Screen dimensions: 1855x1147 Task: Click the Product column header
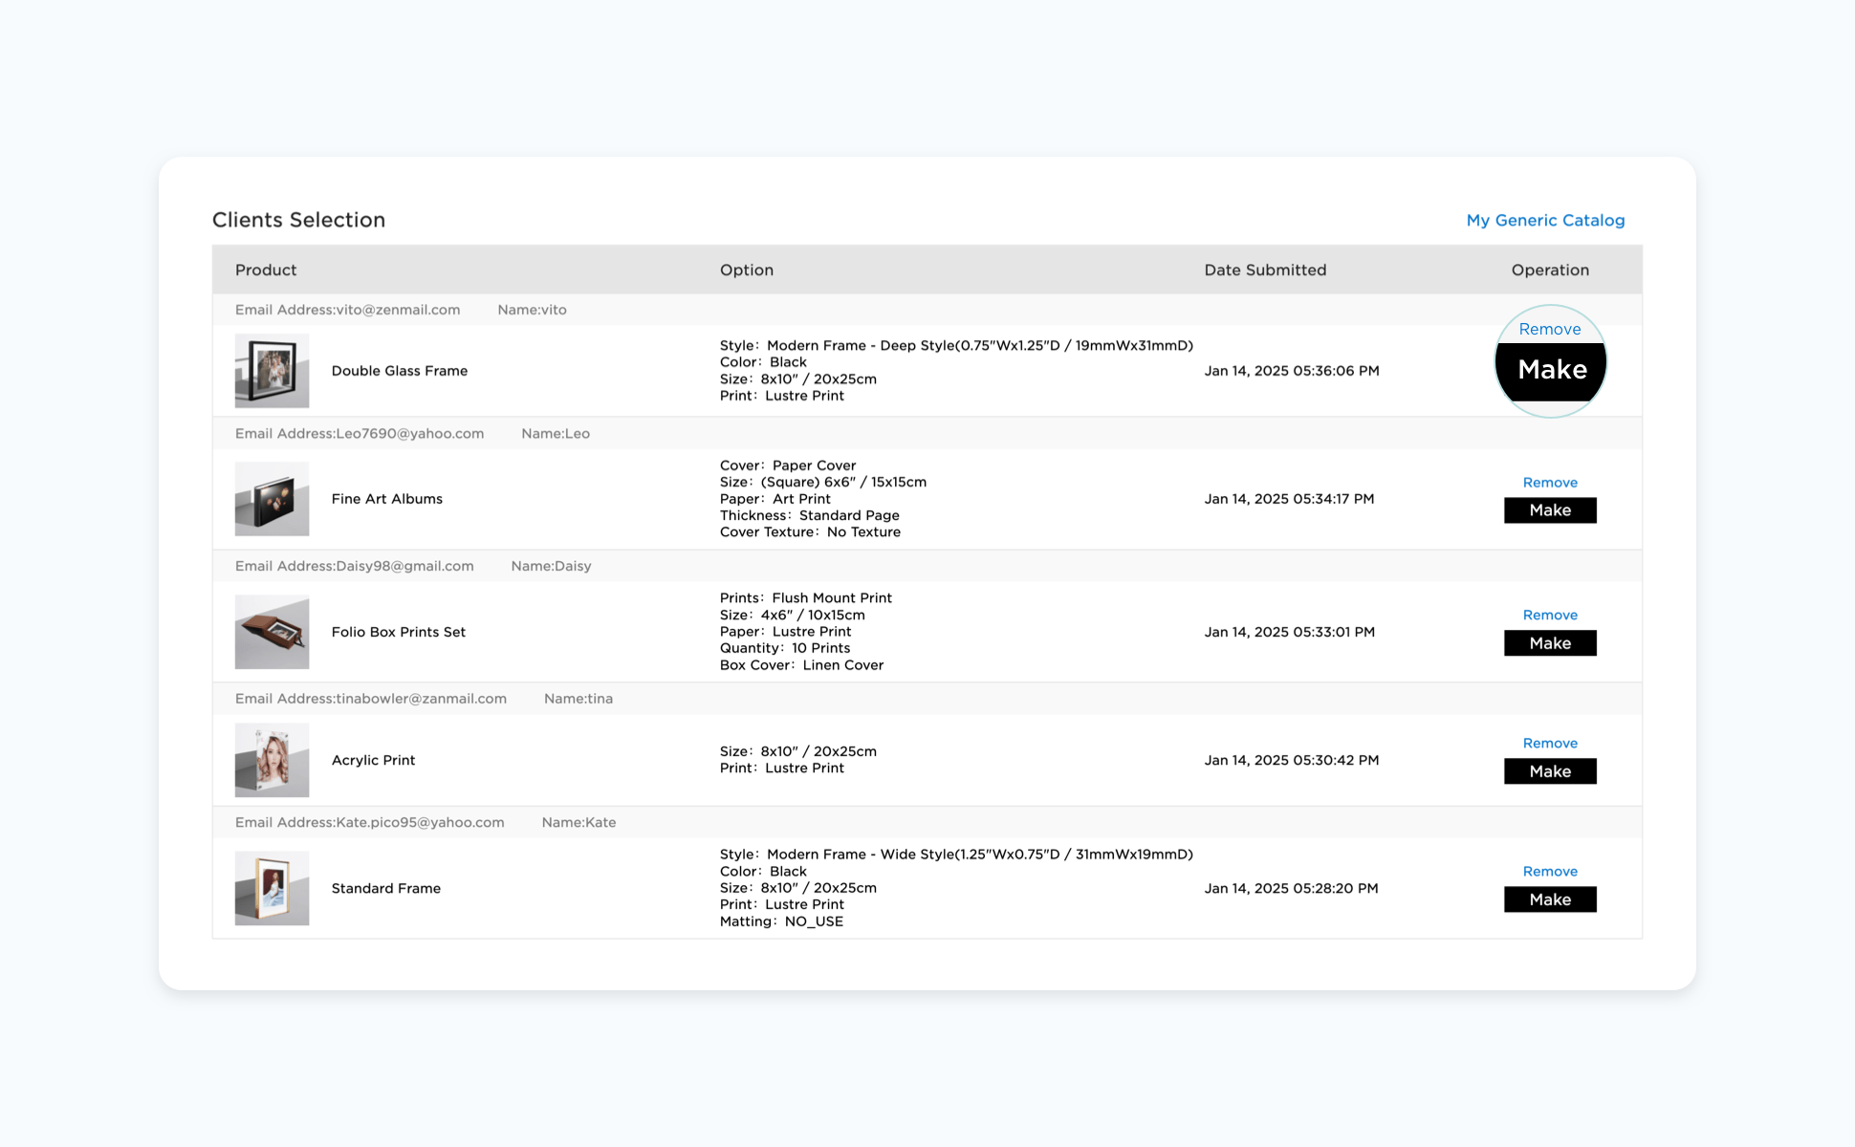pyautogui.click(x=266, y=270)
